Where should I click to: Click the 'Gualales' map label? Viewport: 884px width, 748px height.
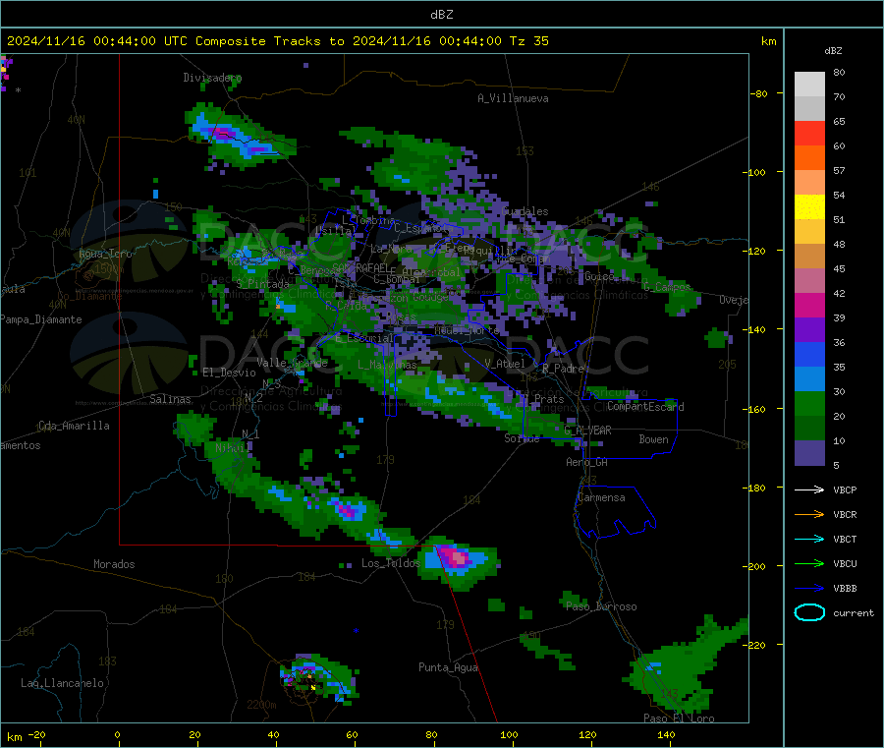tap(525, 211)
